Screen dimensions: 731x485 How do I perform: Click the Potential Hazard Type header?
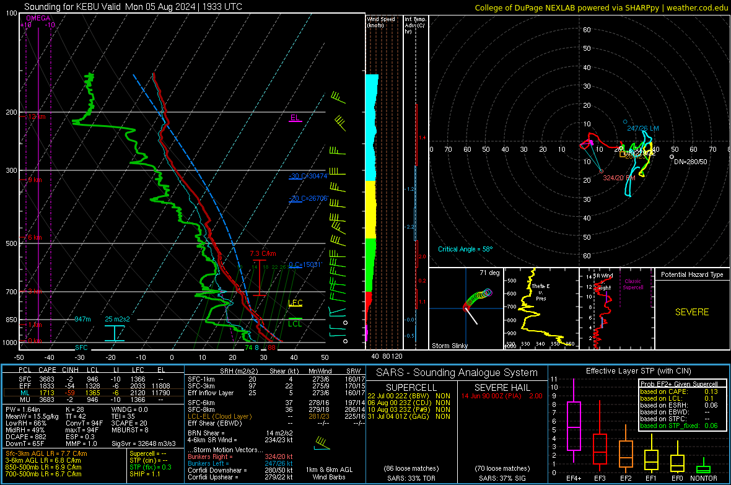tap(692, 274)
